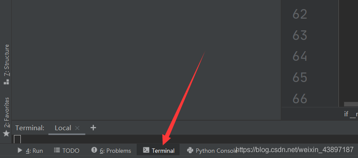358x158 pixels.
Task: Close the Local terminal tab
Action: pyautogui.click(x=77, y=128)
